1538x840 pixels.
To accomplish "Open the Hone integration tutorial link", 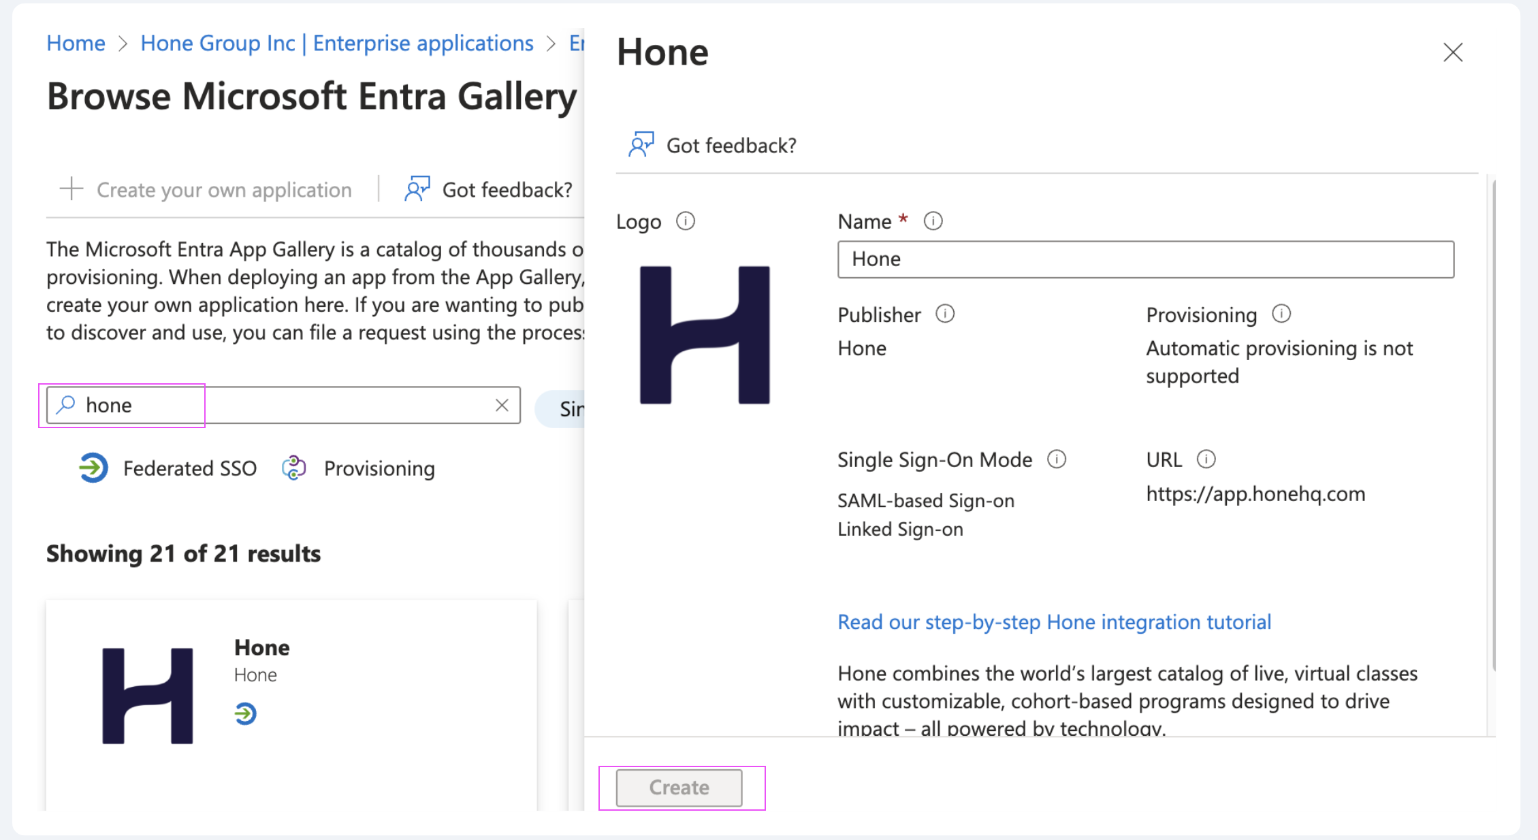I will [x=1054, y=622].
